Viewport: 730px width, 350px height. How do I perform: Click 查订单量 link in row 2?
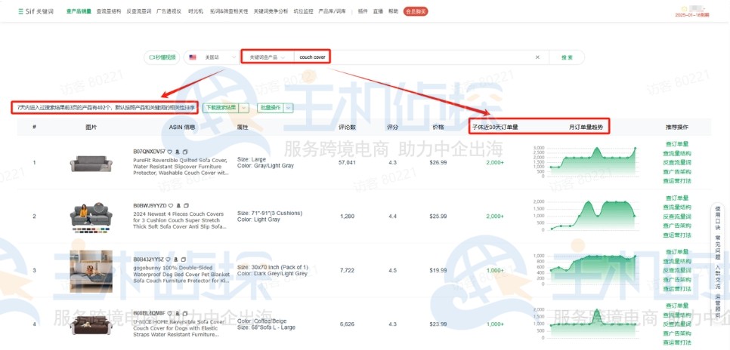click(x=677, y=198)
